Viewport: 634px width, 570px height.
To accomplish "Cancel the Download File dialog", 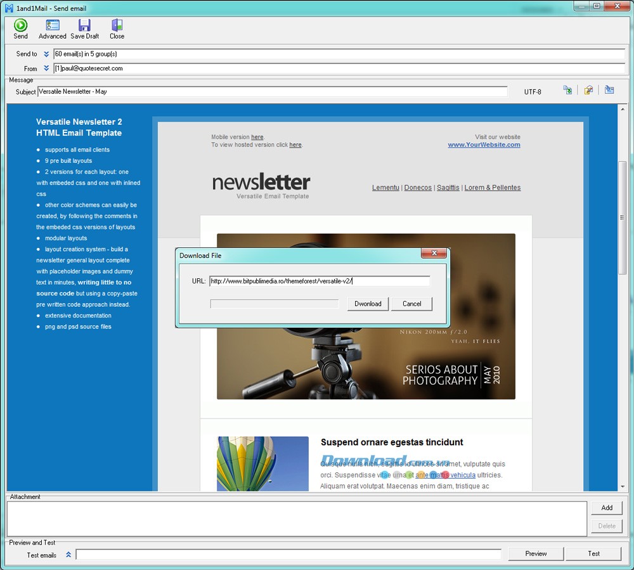I will click(411, 304).
